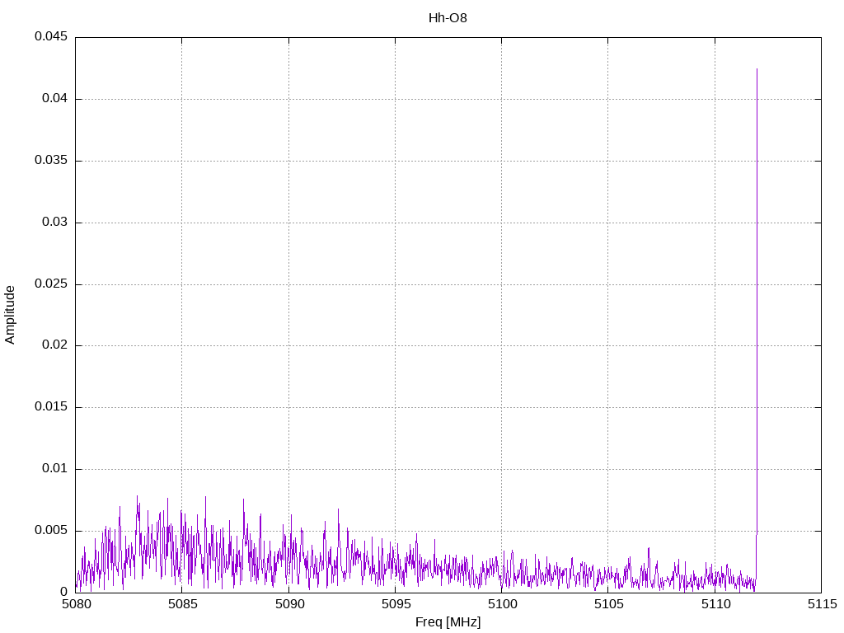Click the 0.045 y-axis tick label

[x=50, y=37]
